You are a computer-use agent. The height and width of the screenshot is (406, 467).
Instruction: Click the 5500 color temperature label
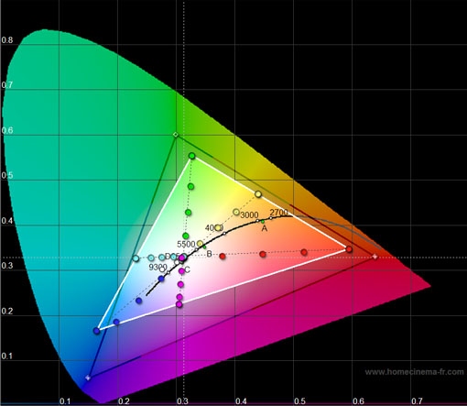[x=186, y=244]
